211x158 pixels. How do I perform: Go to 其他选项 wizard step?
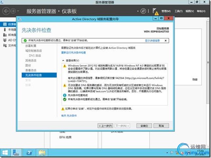(x=31, y=61)
